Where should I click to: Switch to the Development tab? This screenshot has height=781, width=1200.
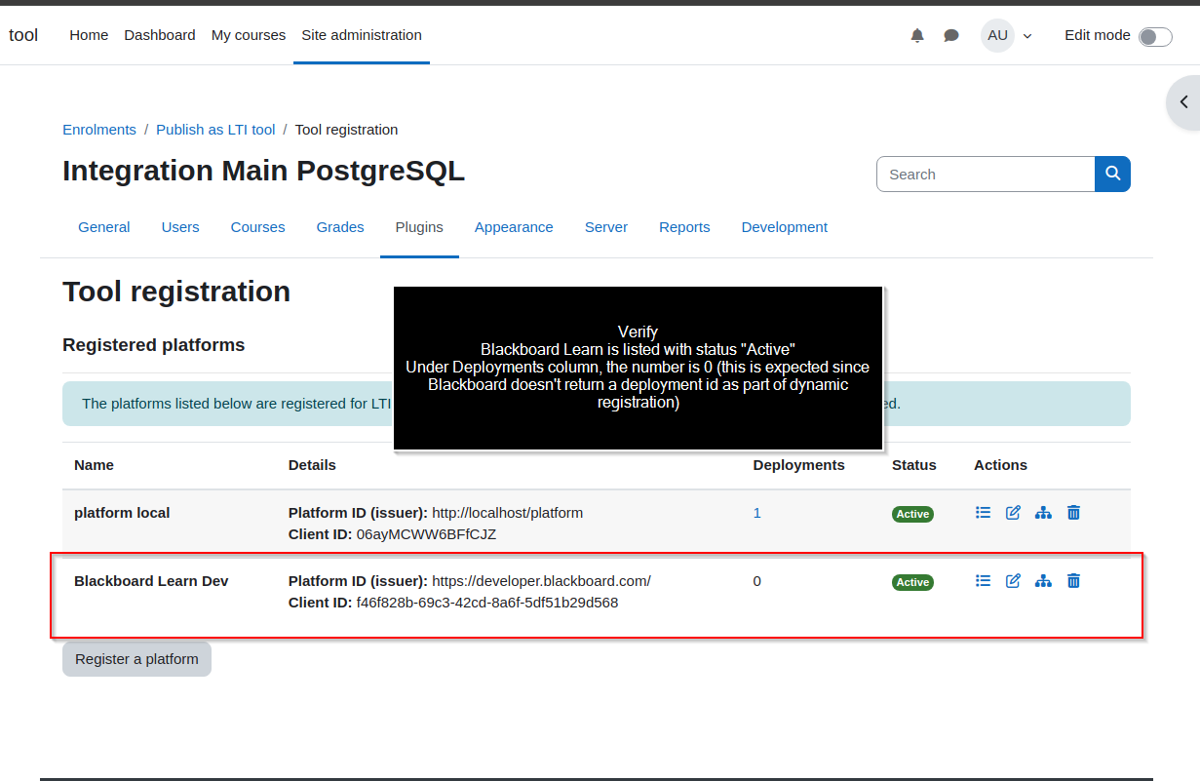coord(785,227)
